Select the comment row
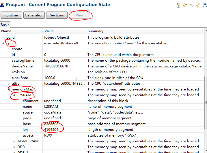Screen dimensions: 207x153 pos(102,101)
